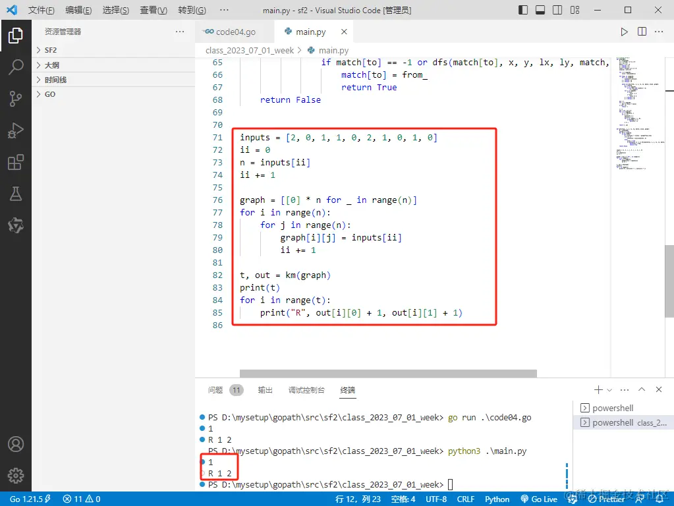This screenshot has height=506, width=674.
Task: Open the Accounts menu icon
Action: point(15,444)
